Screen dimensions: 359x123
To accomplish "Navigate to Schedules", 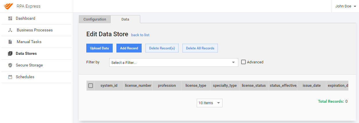I will tap(36, 77).
